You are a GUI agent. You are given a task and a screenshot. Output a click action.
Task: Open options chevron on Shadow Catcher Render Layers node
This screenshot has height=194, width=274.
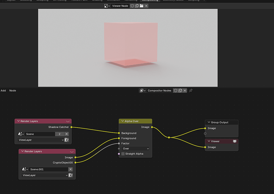coord(68,121)
